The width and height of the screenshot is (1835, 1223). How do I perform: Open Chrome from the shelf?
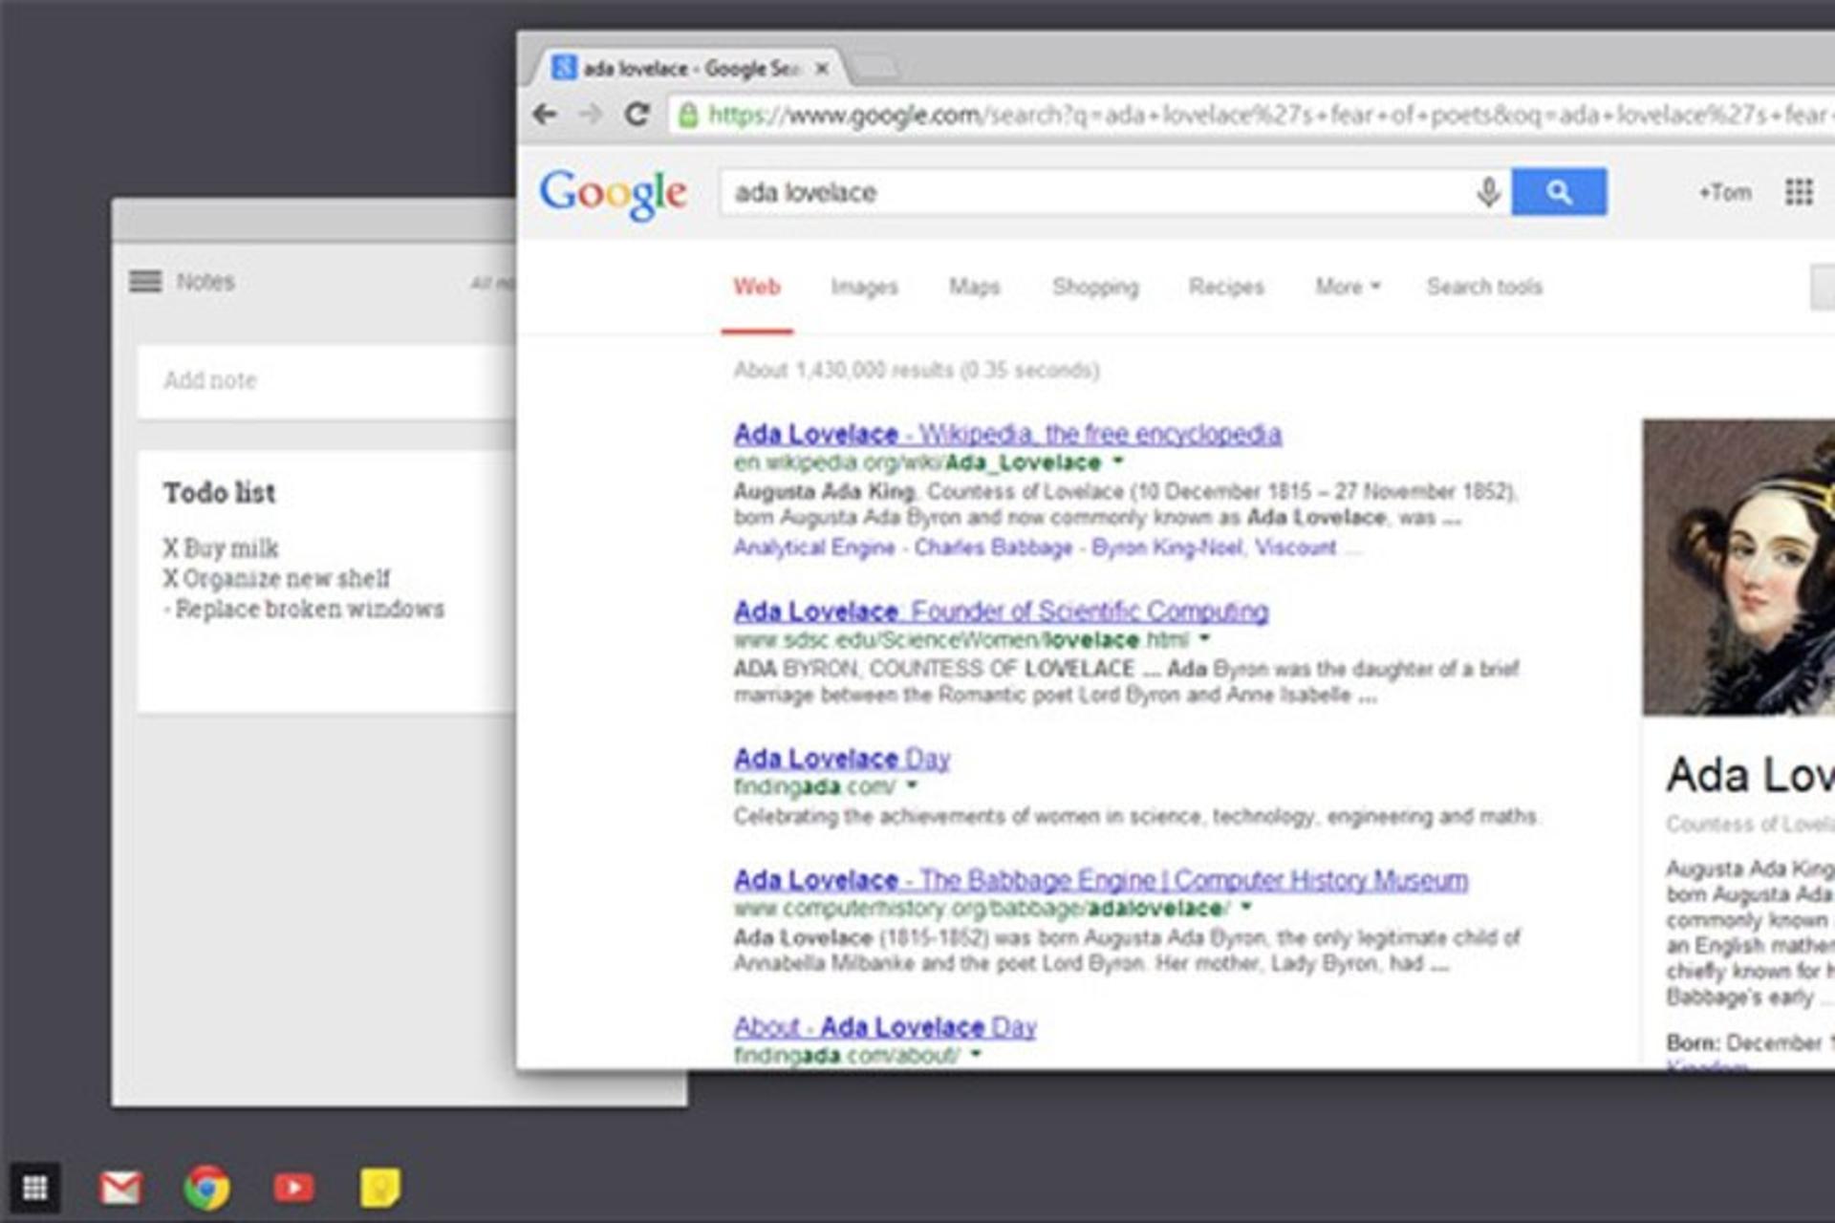point(206,1188)
